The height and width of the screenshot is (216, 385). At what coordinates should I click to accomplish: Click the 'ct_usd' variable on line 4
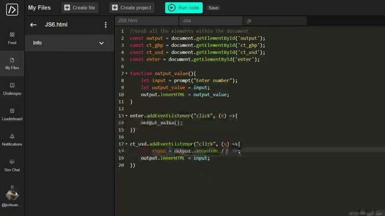155,52
